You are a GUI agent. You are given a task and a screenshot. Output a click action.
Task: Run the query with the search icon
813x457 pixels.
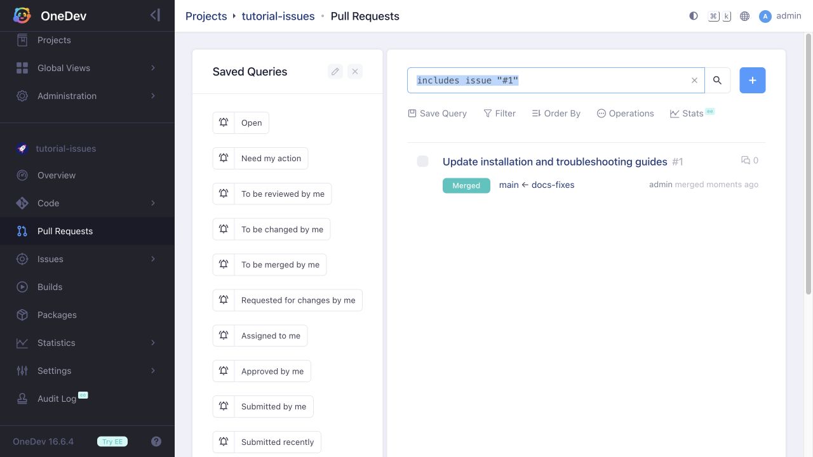point(718,81)
